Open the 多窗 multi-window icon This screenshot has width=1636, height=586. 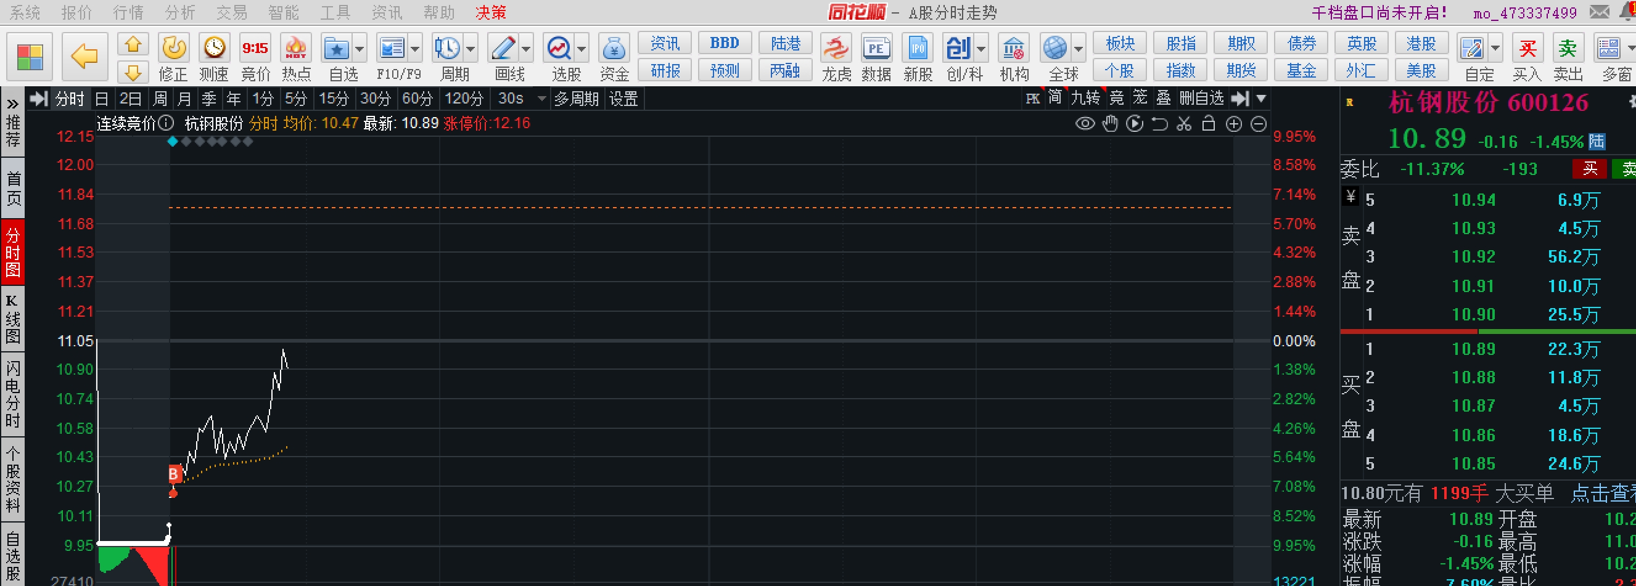coord(1609,48)
